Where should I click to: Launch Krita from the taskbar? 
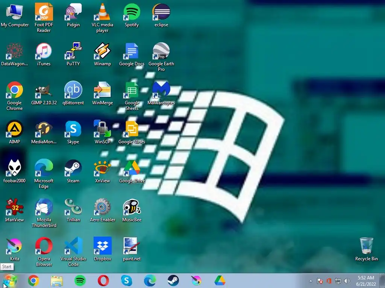click(196, 280)
